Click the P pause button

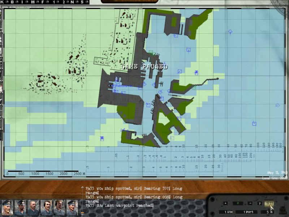pyautogui.click(x=259, y=203)
